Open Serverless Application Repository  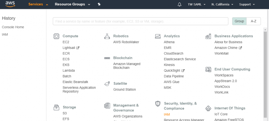[x=79, y=90]
